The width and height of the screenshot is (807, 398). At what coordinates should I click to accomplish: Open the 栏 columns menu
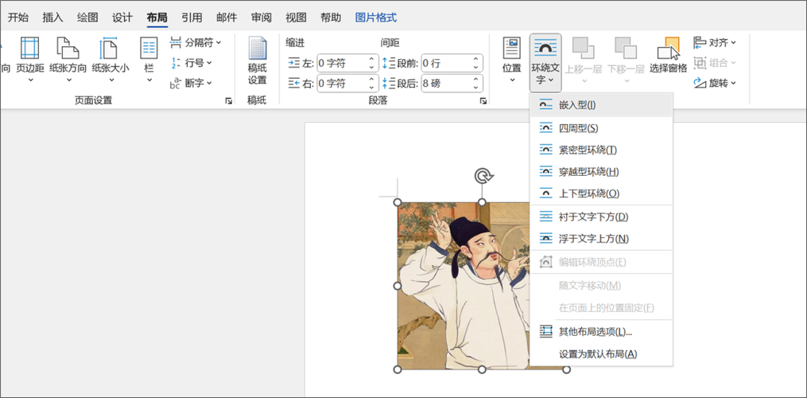149,60
